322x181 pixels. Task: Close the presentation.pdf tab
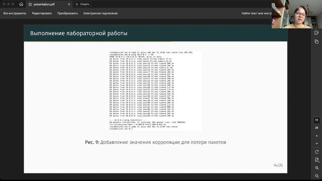click(x=69, y=5)
